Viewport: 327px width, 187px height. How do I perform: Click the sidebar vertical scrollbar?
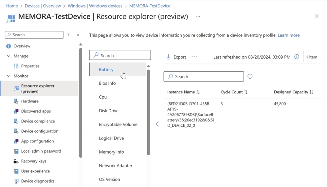point(81,103)
